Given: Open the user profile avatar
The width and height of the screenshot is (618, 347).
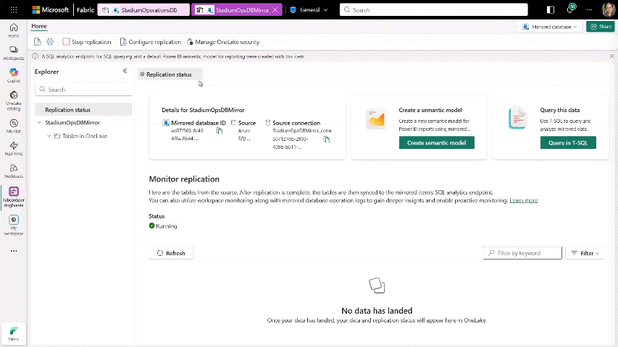Looking at the screenshot, I should pyautogui.click(x=608, y=10).
